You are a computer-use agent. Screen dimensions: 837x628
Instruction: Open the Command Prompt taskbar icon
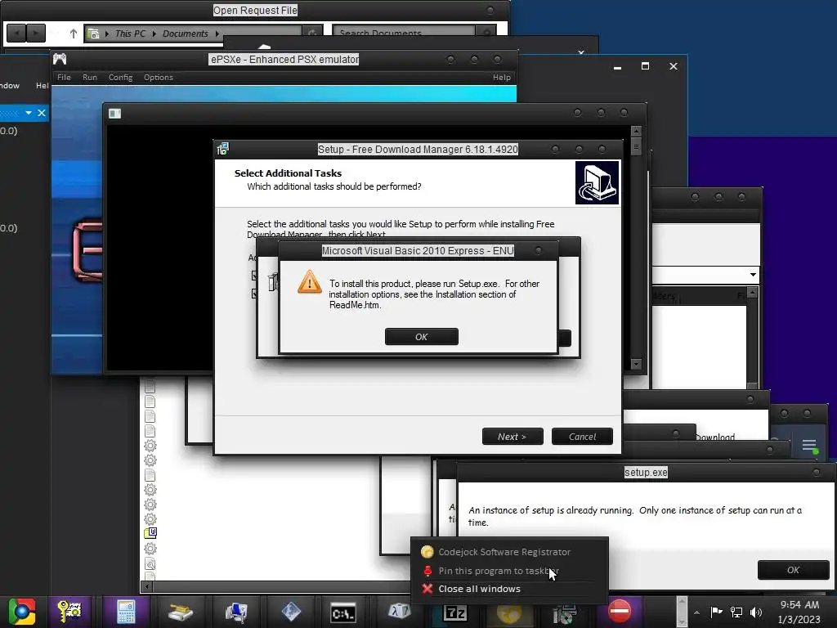tap(342, 613)
